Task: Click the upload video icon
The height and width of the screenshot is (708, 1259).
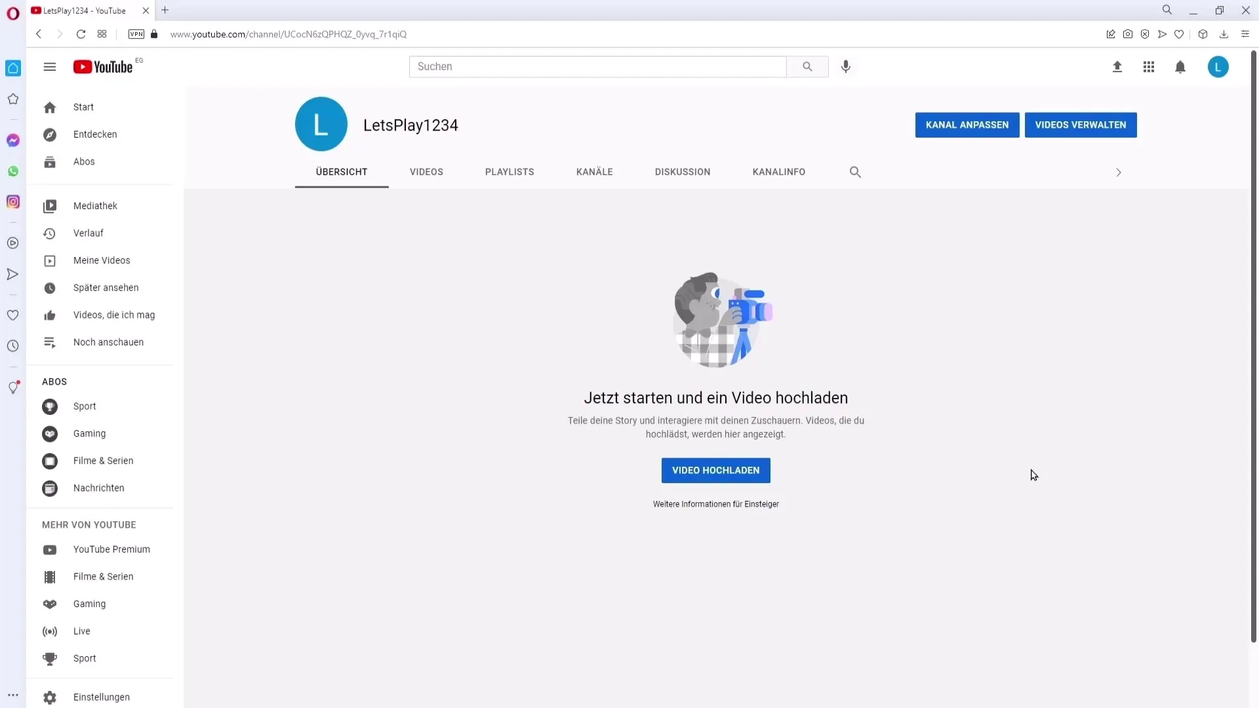Action: click(1117, 67)
